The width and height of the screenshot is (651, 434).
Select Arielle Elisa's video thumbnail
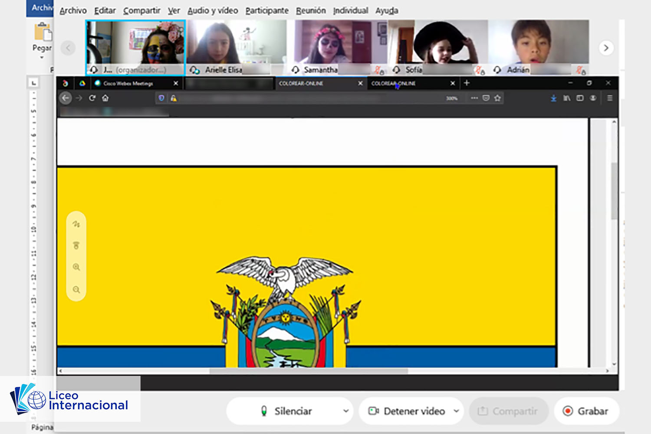point(237,48)
